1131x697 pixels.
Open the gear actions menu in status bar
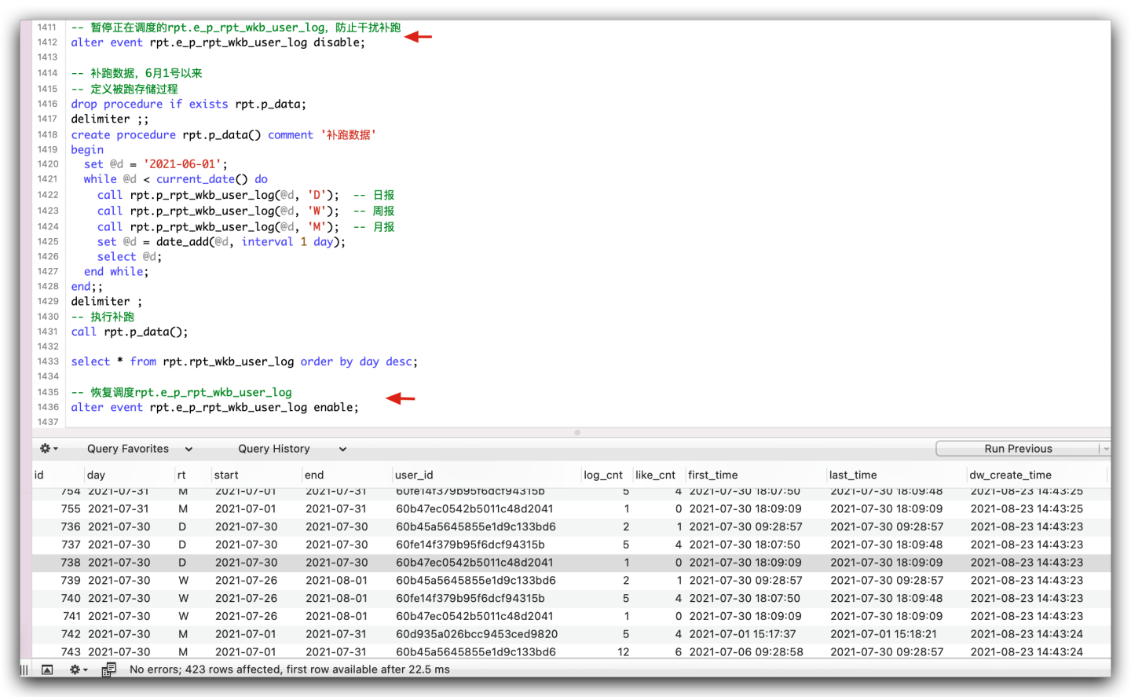coord(79,669)
